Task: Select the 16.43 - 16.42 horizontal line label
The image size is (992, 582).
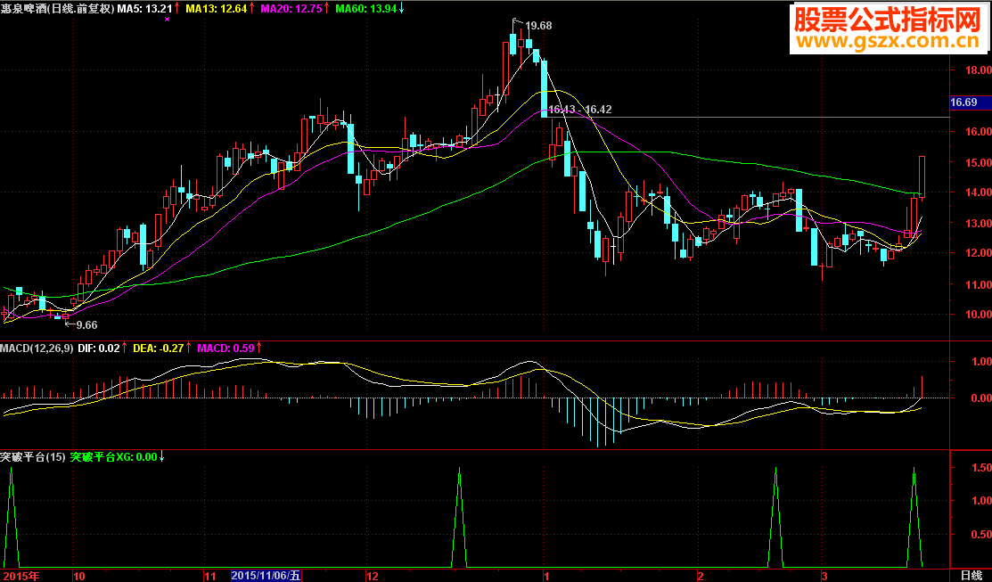Action: (x=579, y=110)
